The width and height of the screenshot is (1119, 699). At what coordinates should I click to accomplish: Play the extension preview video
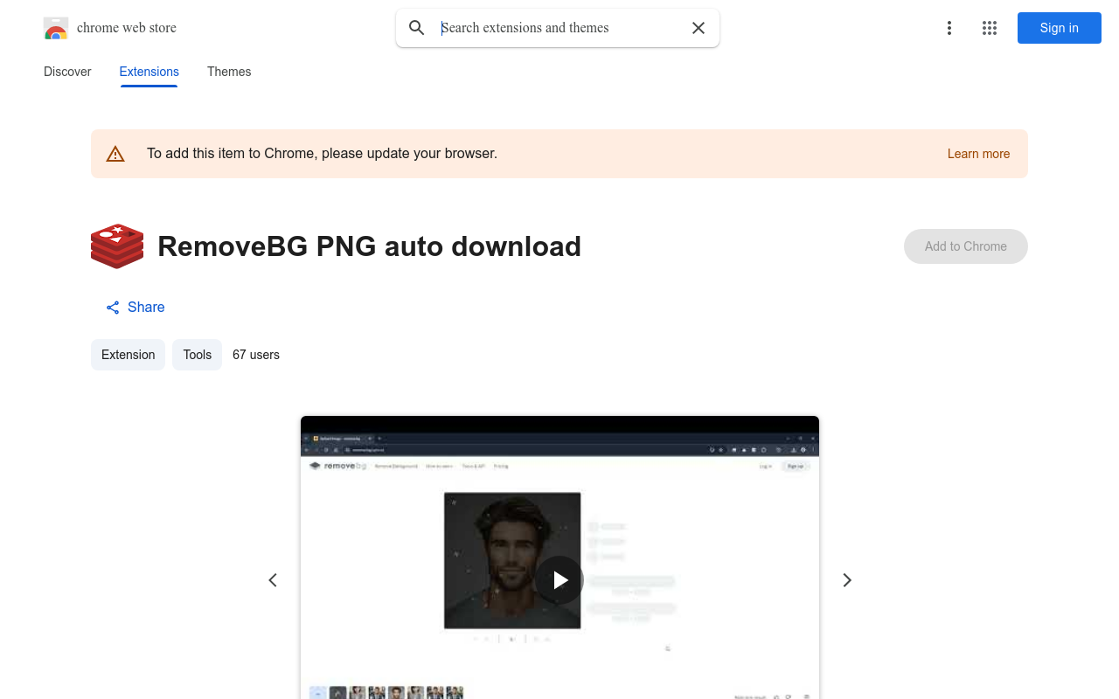tap(559, 580)
